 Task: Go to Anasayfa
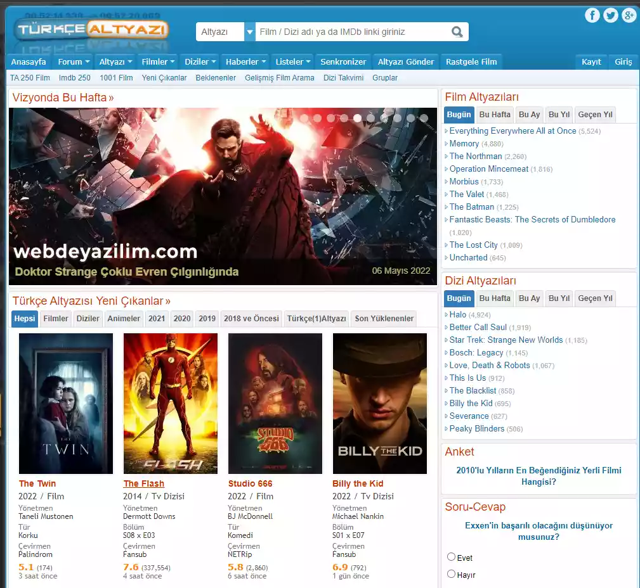coord(29,62)
